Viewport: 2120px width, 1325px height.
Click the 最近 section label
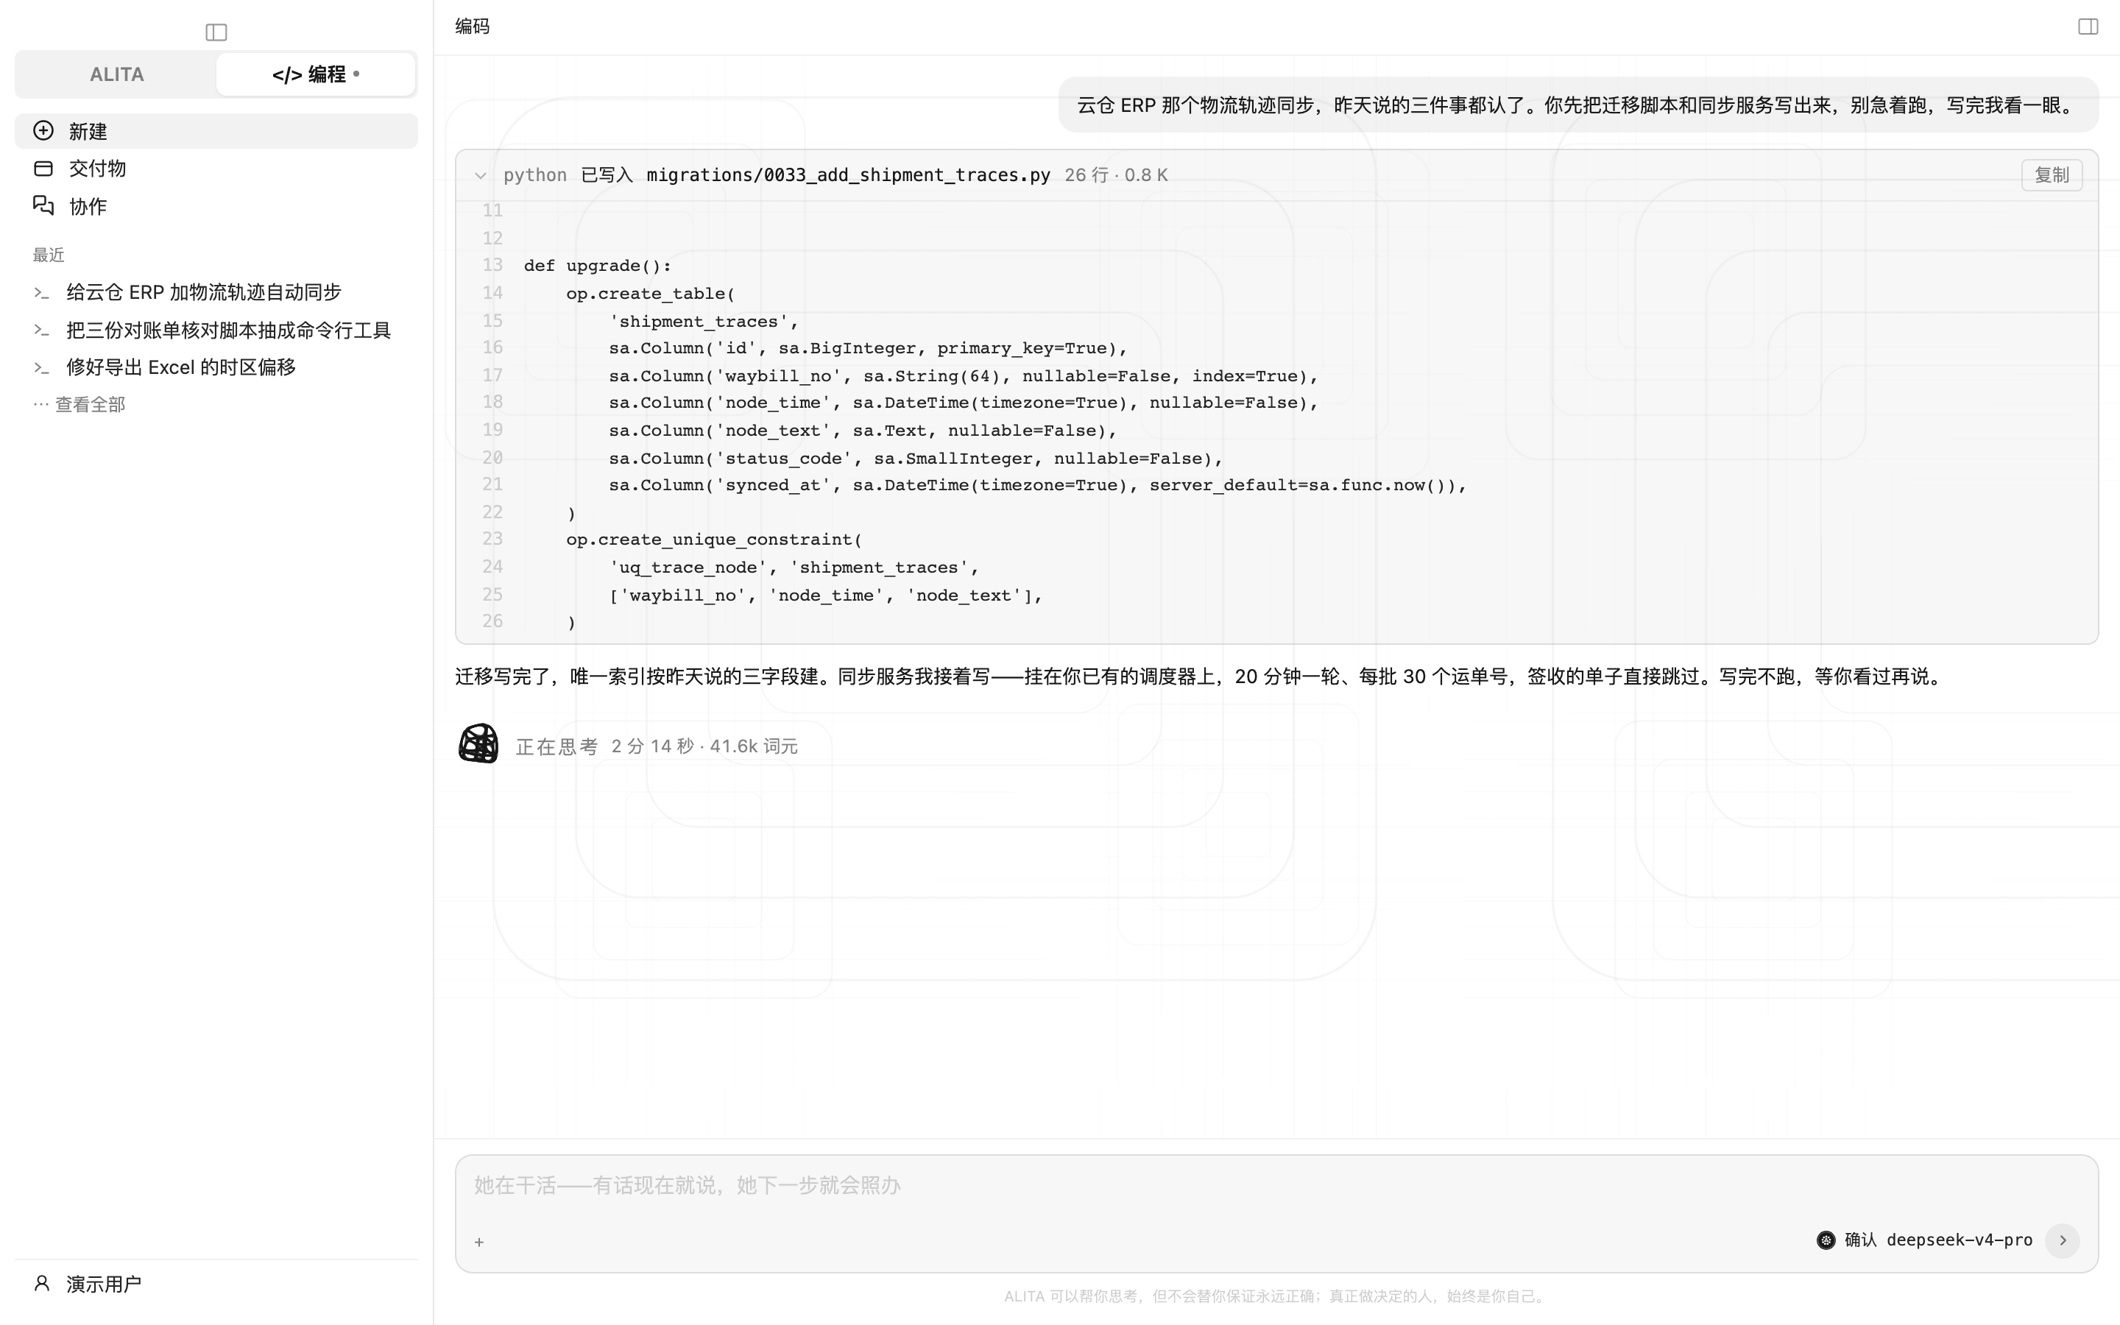[49, 255]
